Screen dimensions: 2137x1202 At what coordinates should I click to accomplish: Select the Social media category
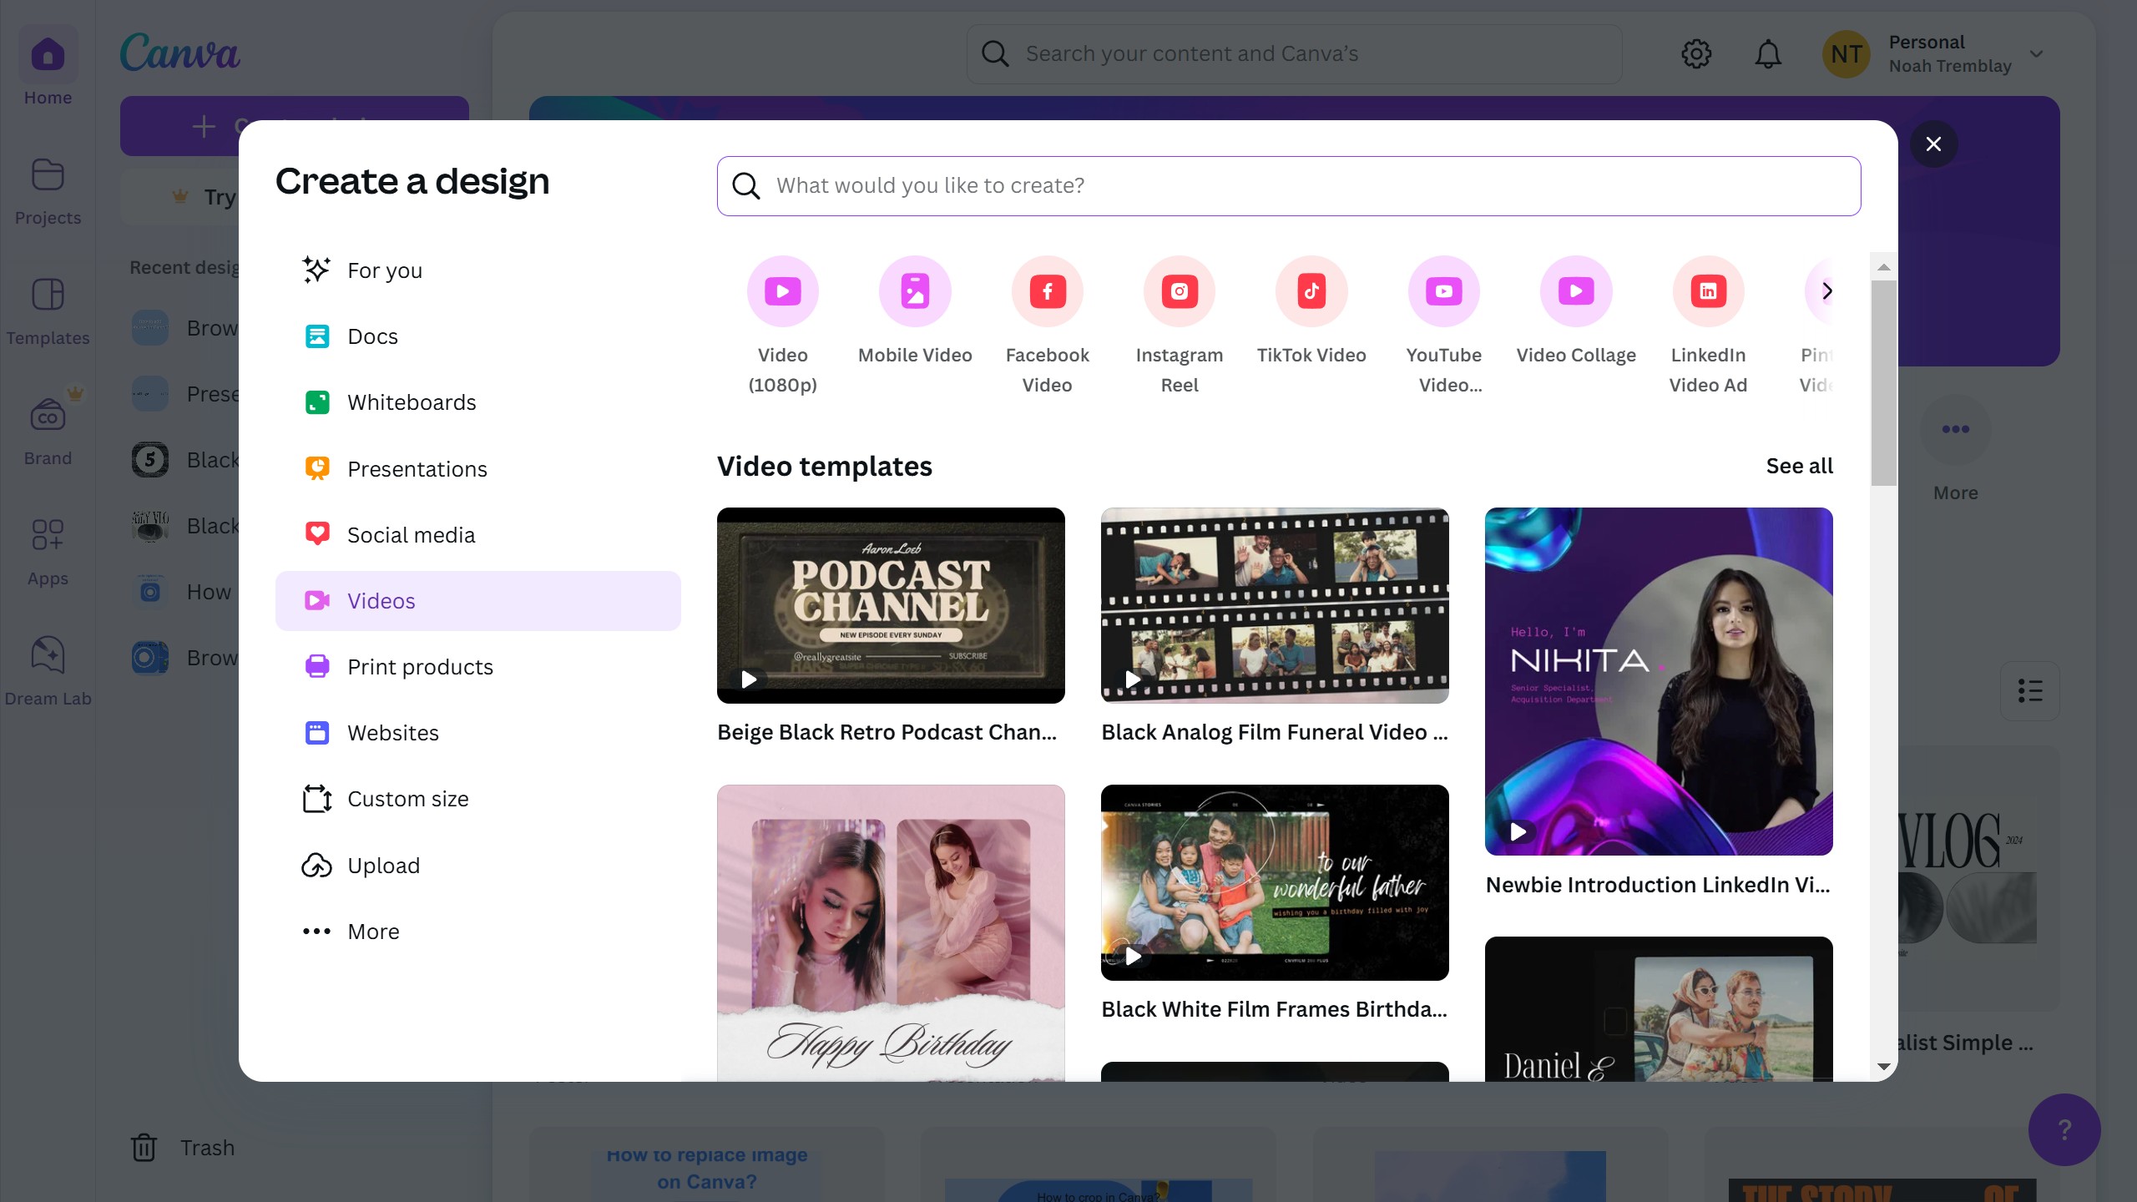point(411,535)
